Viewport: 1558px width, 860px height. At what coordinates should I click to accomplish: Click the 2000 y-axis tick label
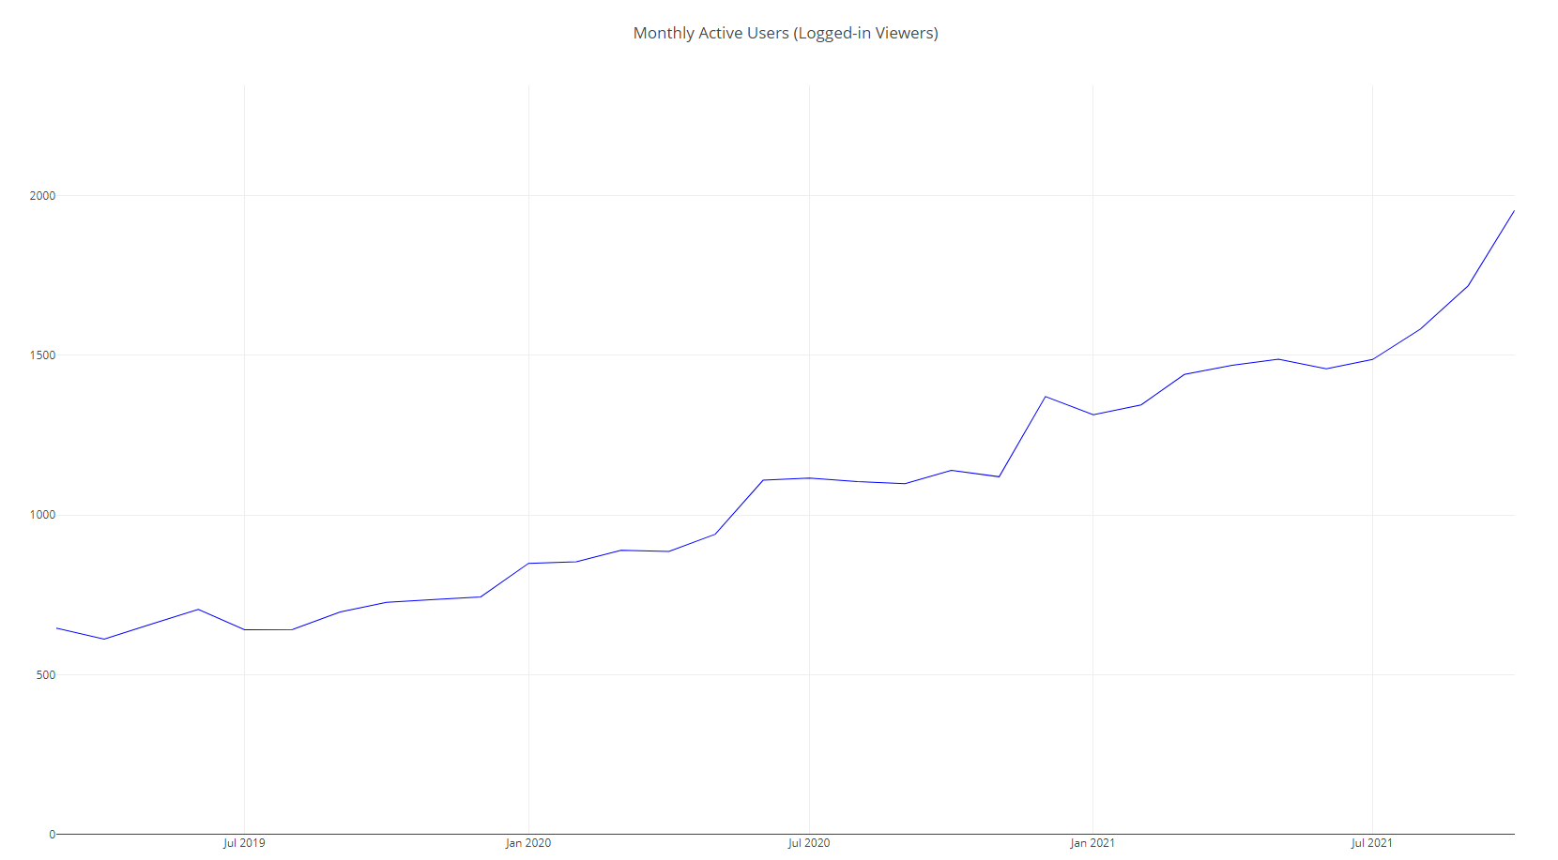coord(43,196)
